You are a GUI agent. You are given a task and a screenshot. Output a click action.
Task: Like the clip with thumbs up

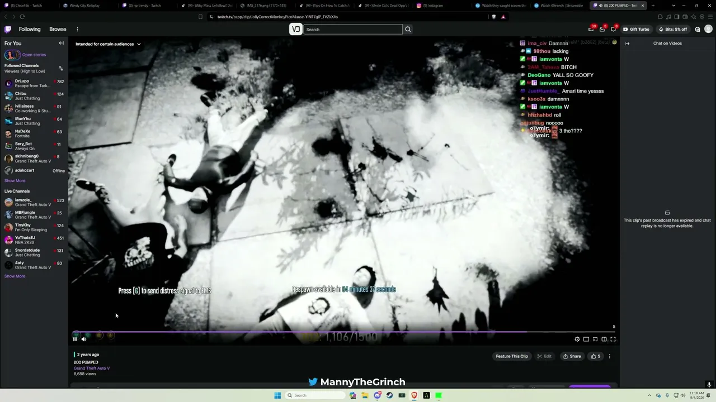coord(596,356)
